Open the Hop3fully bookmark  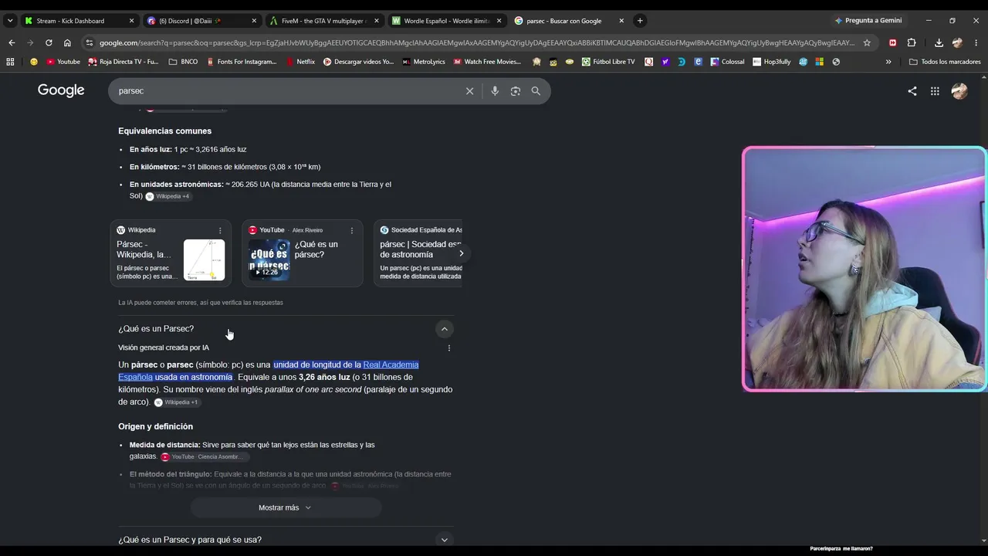click(772, 62)
